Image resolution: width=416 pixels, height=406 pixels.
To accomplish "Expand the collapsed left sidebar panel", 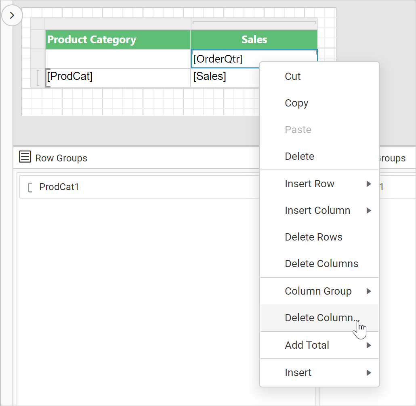I will pos(12,15).
